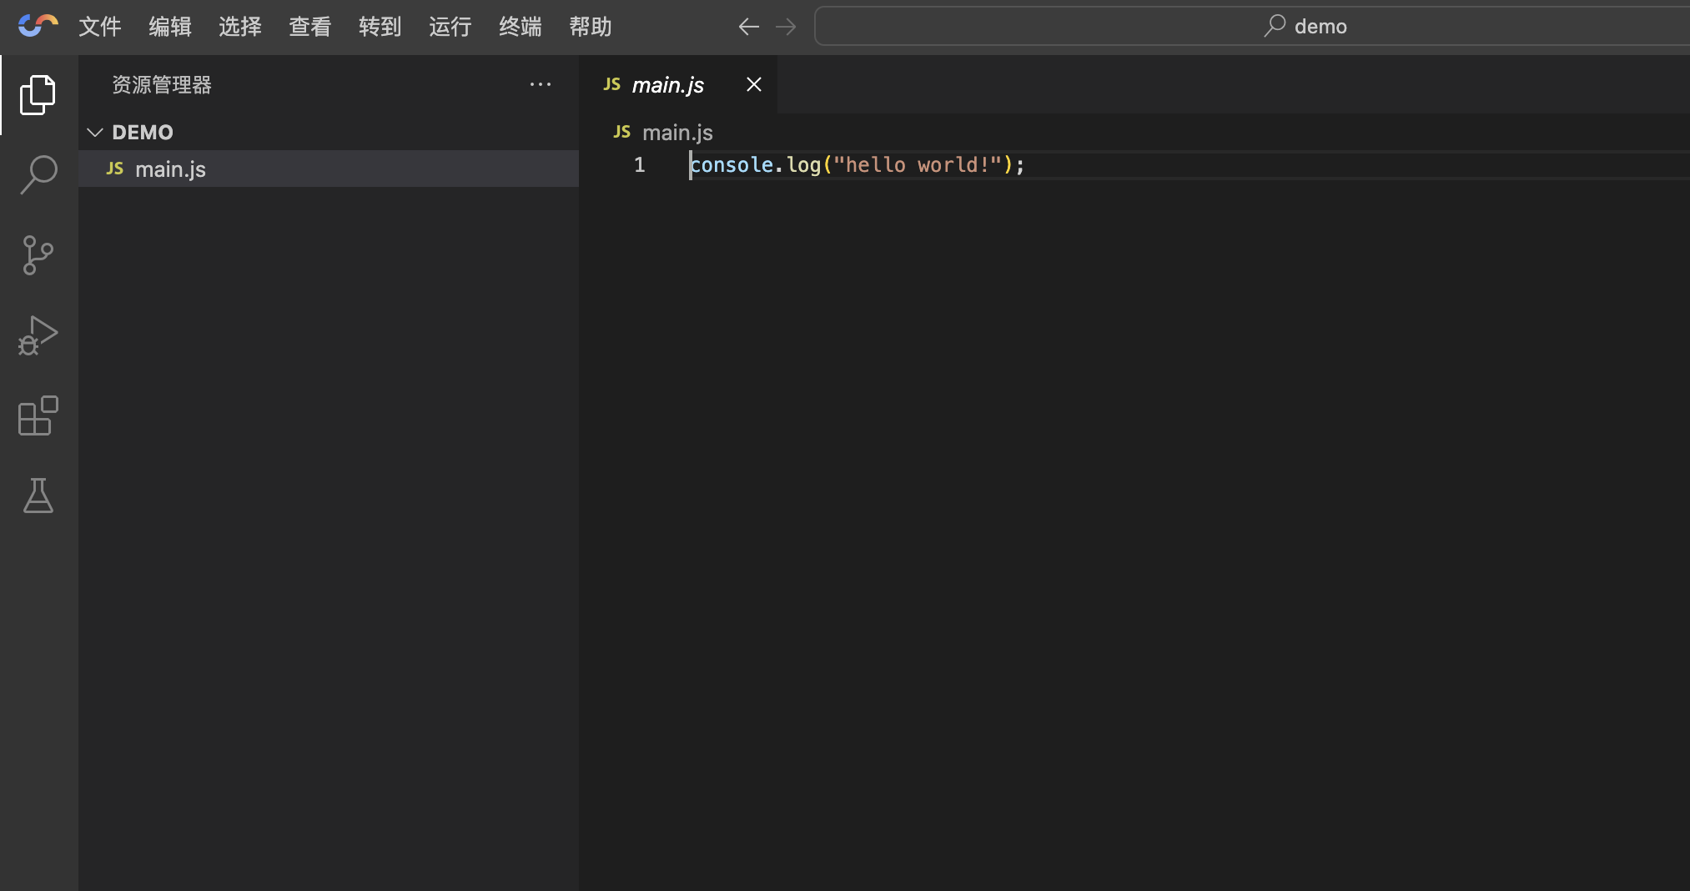Click the search magnifier in command center
Image resolution: width=1690 pixels, height=891 pixels.
tap(1275, 26)
